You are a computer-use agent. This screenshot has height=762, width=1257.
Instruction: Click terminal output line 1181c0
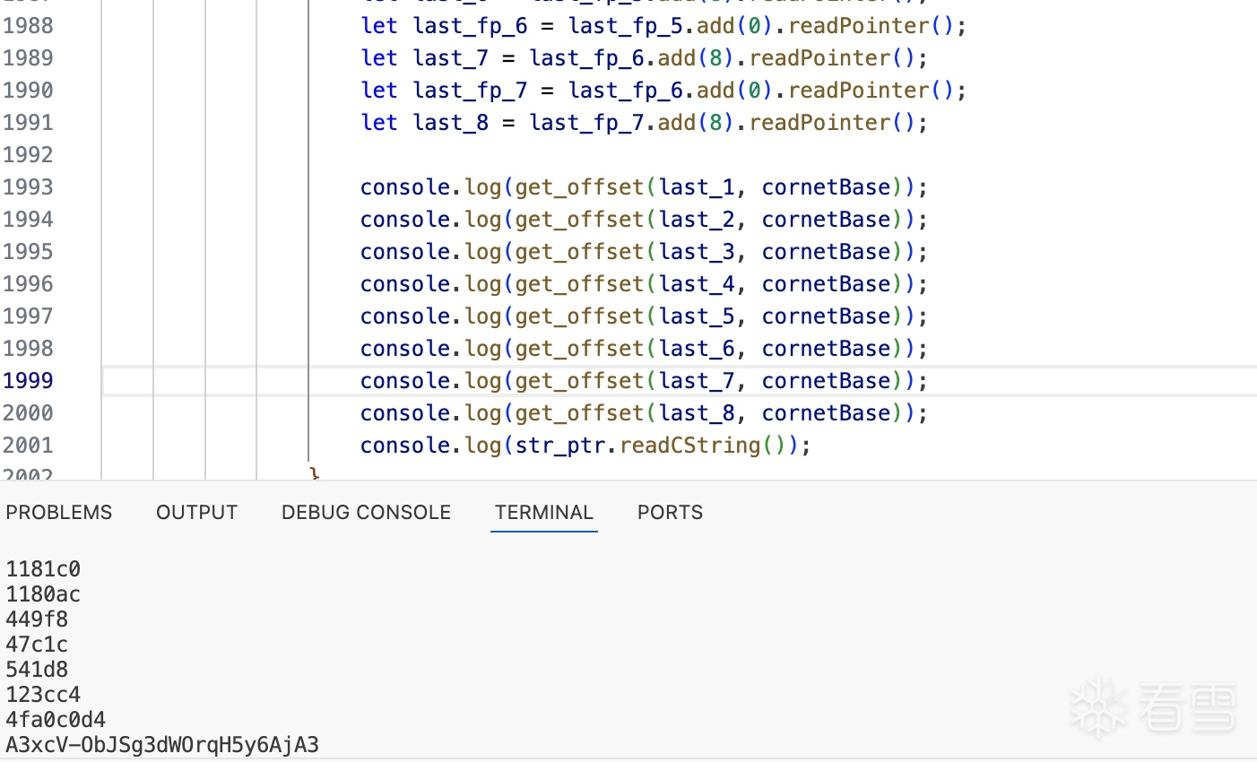43,569
